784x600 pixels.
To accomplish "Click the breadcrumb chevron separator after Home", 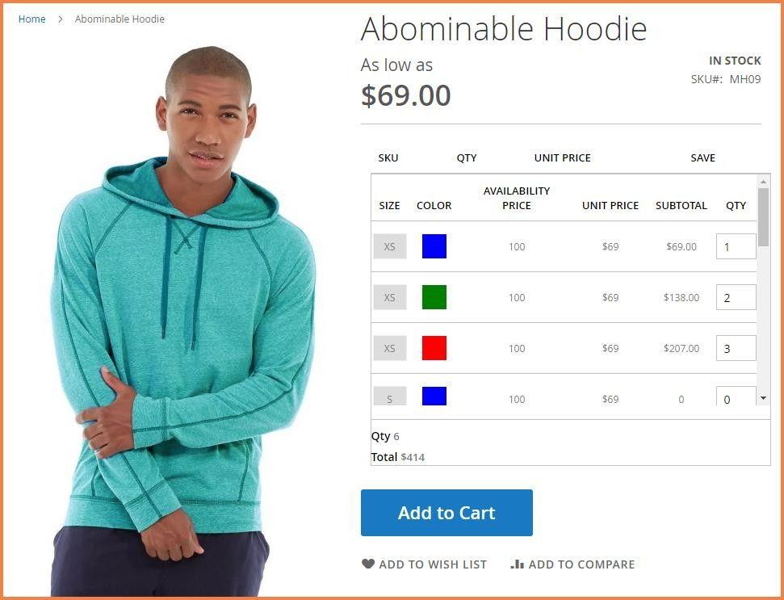I will [61, 19].
